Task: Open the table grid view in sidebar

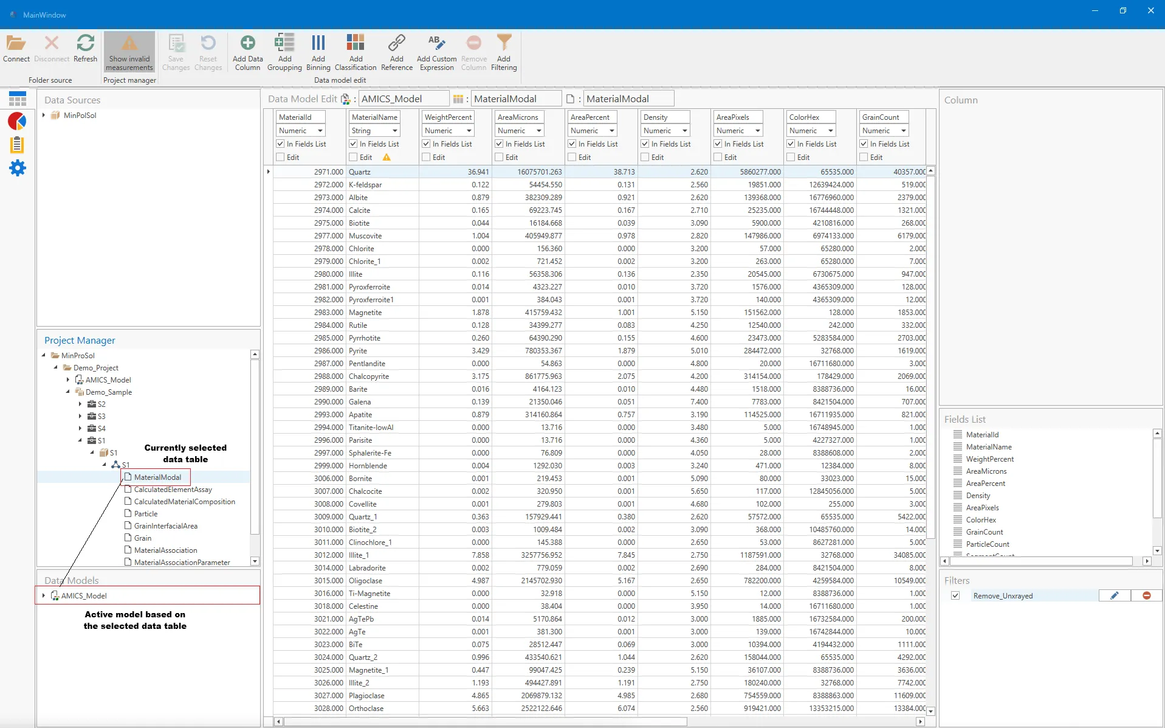Action: [18, 99]
